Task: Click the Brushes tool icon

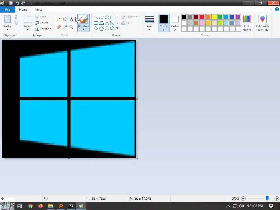Action: (x=83, y=19)
